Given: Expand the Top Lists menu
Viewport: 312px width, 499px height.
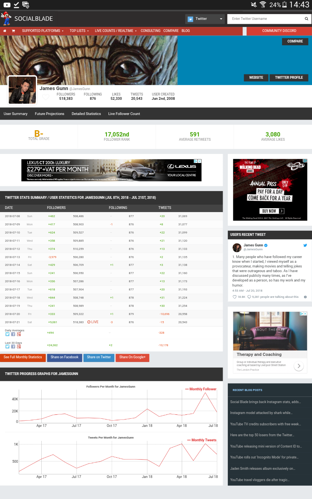Looking at the screenshot, I should coord(79,31).
